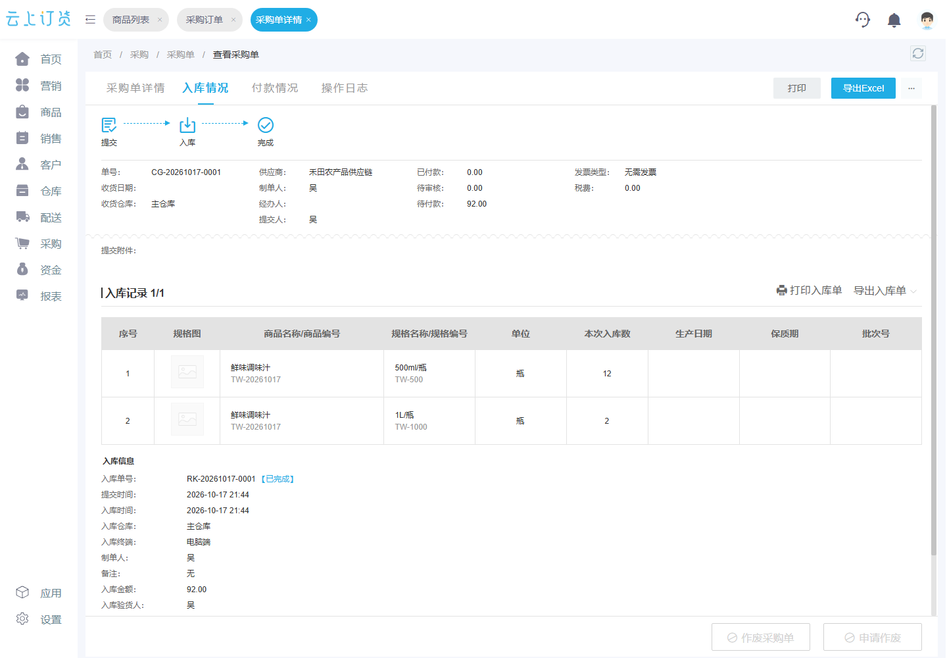The image size is (947, 658).
Task: Close the 采购订单 tab
Action: coord(233,20)
